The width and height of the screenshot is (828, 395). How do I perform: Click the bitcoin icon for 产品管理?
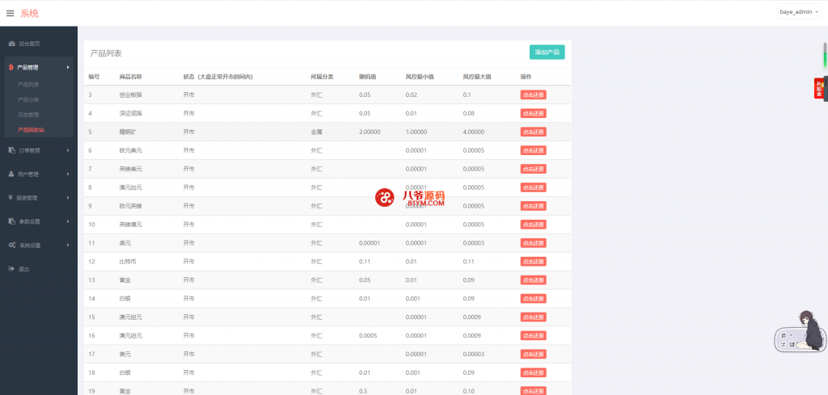click(11, 68)
